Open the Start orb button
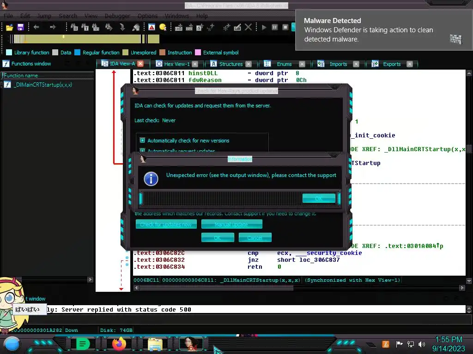The image size is (473, 354). (12, 344)
